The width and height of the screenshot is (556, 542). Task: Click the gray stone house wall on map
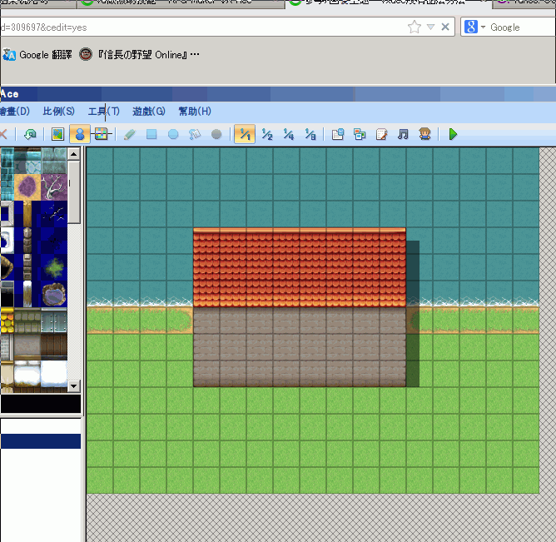tap(300, 347)
